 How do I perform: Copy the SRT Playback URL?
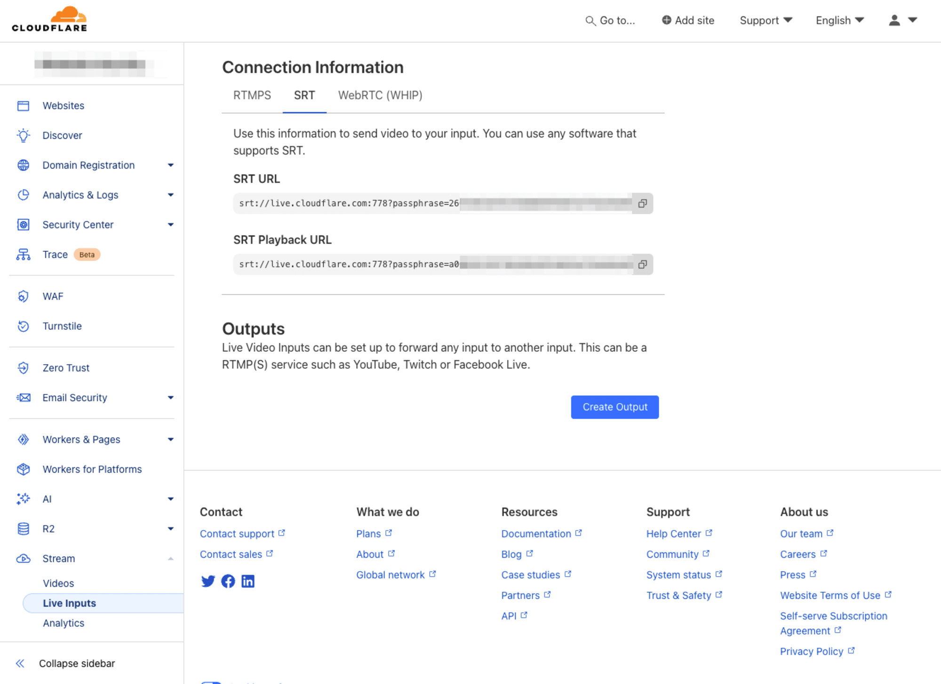[642, 265]
